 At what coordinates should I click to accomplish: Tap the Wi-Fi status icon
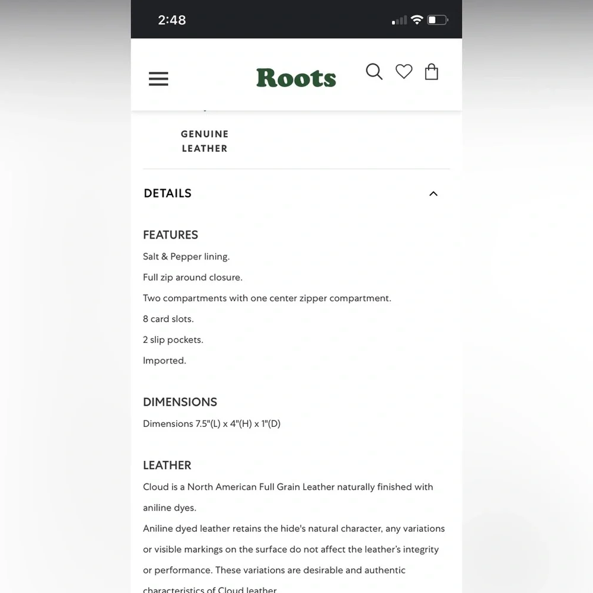click(x=417, y=20)
